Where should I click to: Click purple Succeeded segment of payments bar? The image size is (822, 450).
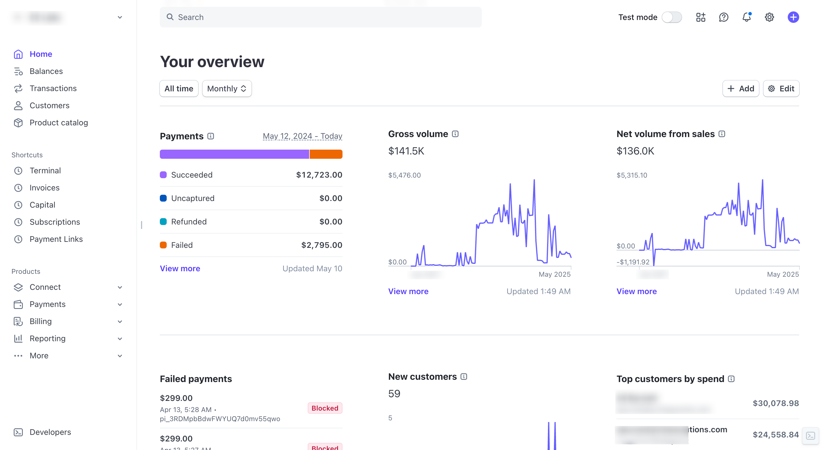pyautogui.click(x=234, y=154)
